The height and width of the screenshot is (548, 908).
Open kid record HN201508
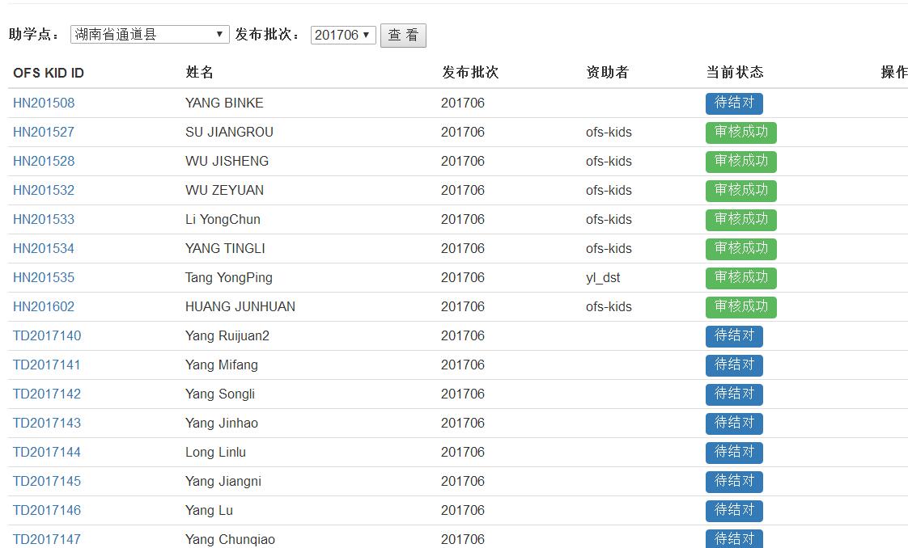click(44, 103)
